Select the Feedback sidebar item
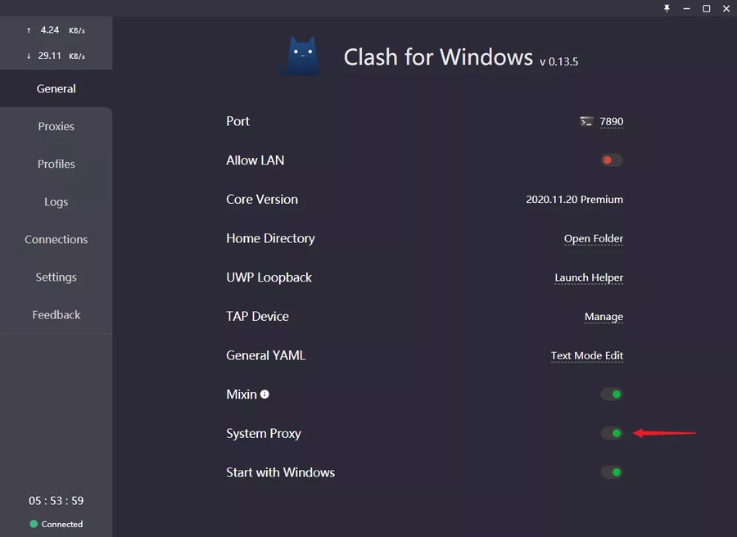737x537 pixels. [x=56, y=314]
